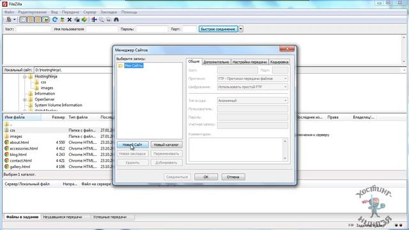Toggle transfer queue display icon
Screen dimensions: 409x230
(x=45, y=20)
